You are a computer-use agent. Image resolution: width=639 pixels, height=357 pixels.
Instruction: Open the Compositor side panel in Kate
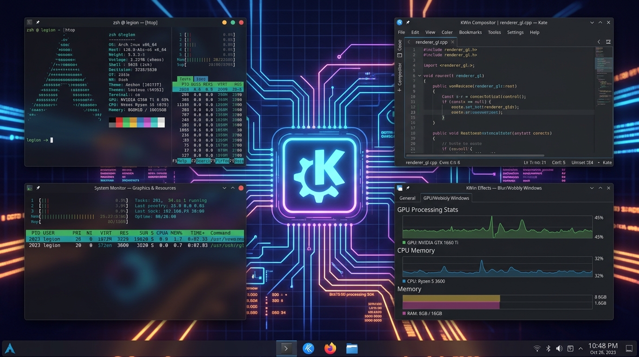pos(399,74)
